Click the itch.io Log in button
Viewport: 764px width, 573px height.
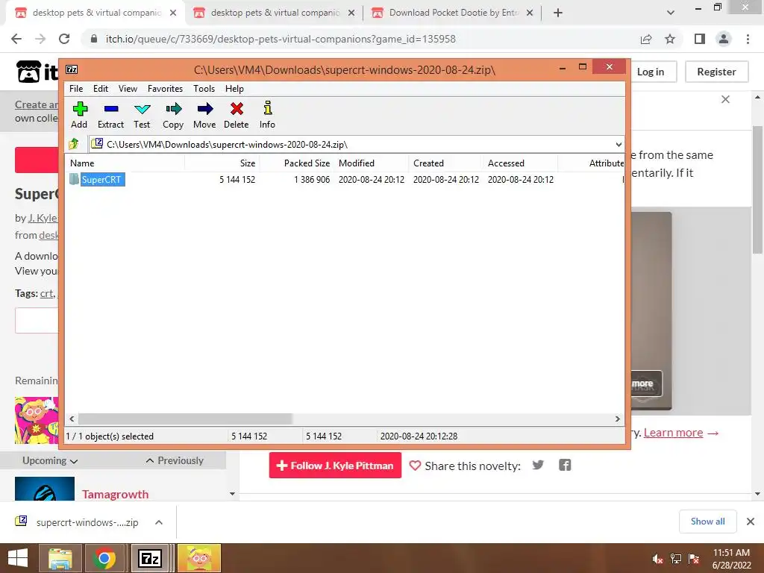[651, 72]
